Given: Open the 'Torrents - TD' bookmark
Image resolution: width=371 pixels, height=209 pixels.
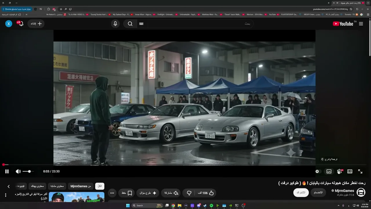Looking at the screenshot, I should click(351, 14).
